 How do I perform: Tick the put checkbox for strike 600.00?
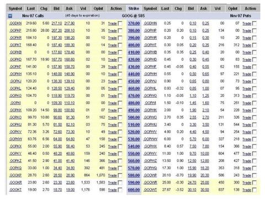[x=255, y=190]
